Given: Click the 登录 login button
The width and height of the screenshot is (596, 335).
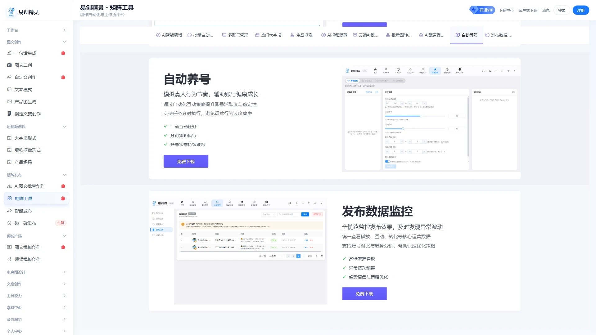Looking at the screenshot, I should pyautogui.click(x=562, y=10).
